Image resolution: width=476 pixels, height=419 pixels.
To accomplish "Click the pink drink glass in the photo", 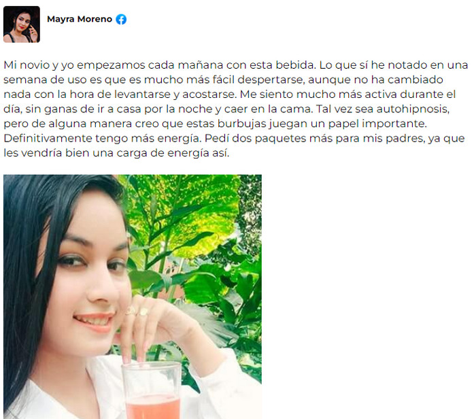I will coord(152,392).
